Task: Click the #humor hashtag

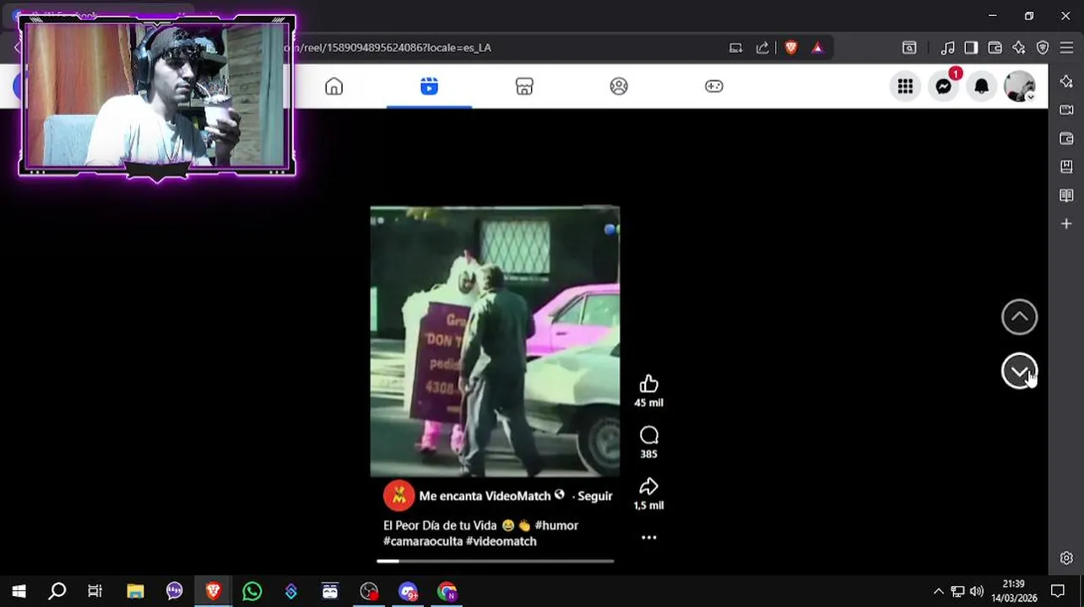Action: 556,525
